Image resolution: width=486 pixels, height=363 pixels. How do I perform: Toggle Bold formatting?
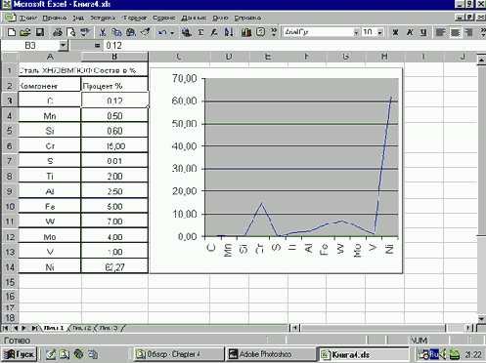pos(396,32)
